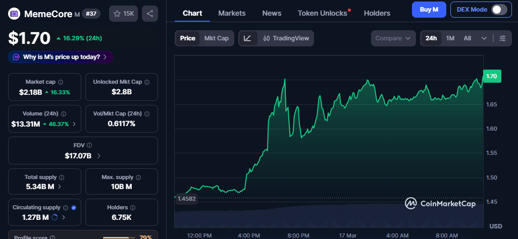Select the All time range
Image resolution: width=518 pixels, height=239 pixels.
point(467,38)
